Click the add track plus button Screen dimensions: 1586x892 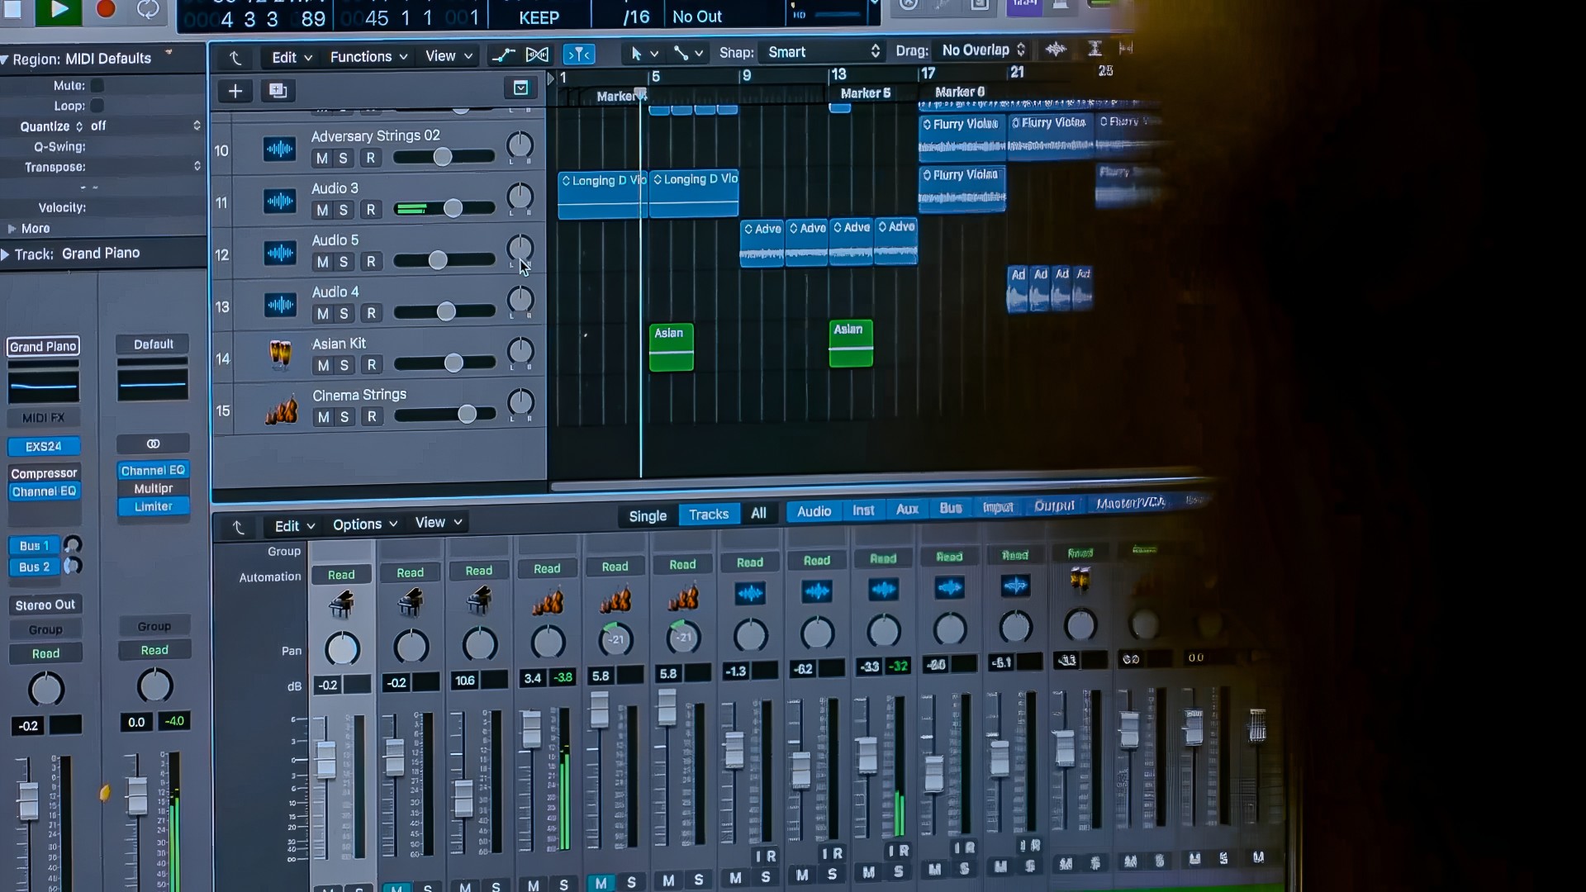(235, 91)
